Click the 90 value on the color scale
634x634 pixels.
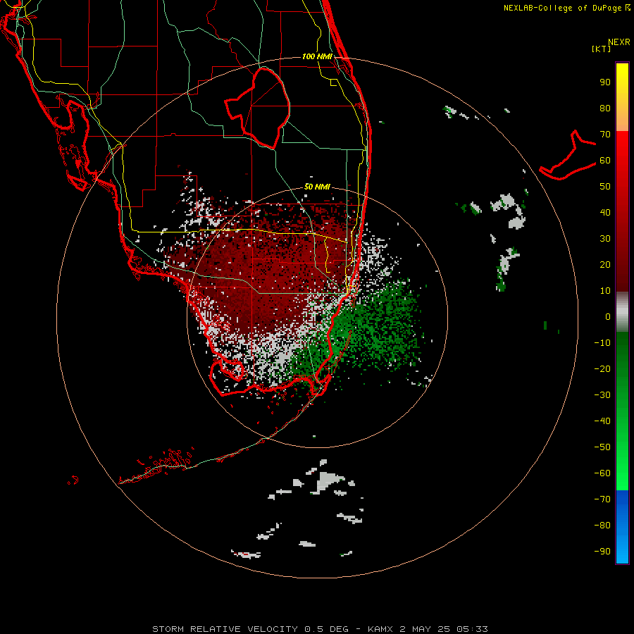pos(605,82)
